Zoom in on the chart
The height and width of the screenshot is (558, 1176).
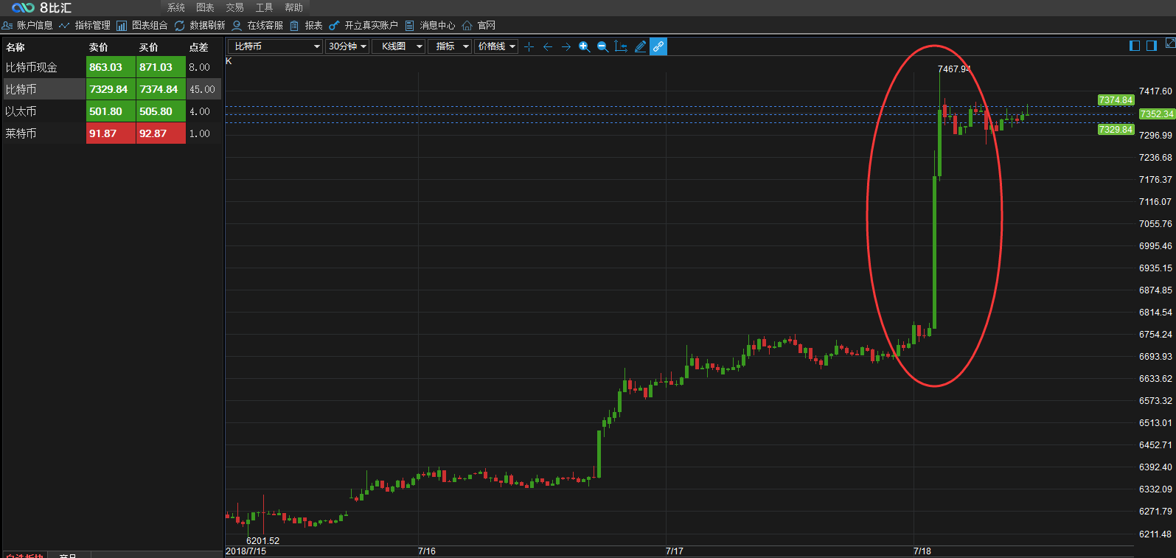[584, 46]
